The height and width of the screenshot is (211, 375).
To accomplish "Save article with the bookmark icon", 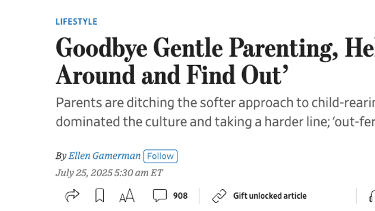I will pyautogui.click(x=99, y=195).
